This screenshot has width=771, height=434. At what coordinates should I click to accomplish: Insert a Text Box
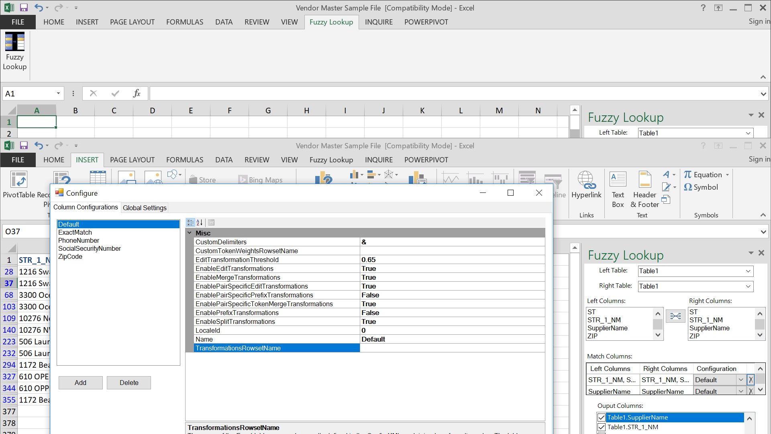(x=618, y=180)
